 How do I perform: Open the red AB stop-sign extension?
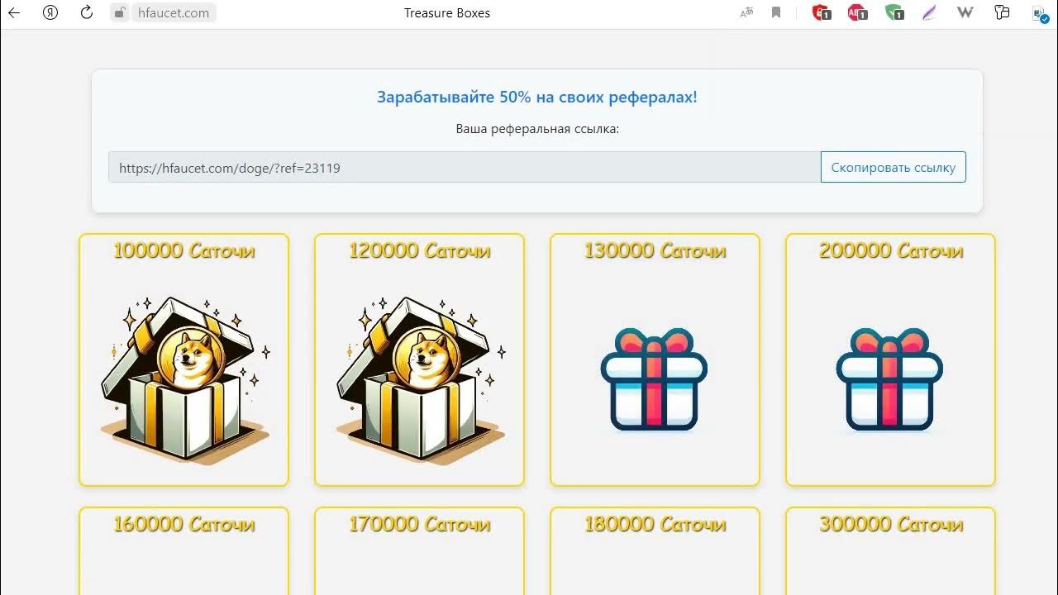coord(857,12)
